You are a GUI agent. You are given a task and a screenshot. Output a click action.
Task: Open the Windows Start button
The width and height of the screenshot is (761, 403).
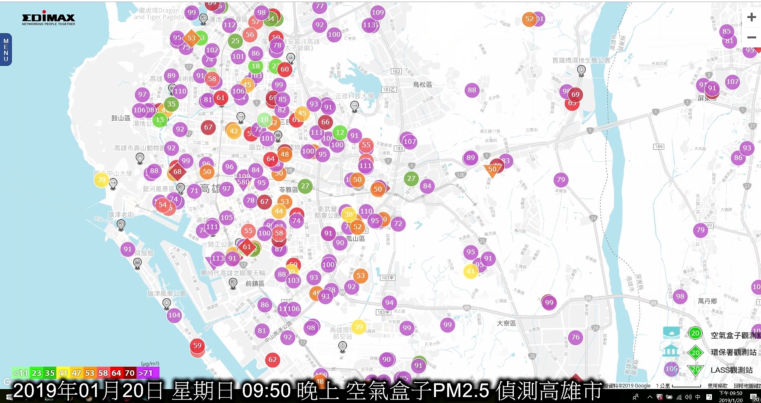(x=8, y=397)
